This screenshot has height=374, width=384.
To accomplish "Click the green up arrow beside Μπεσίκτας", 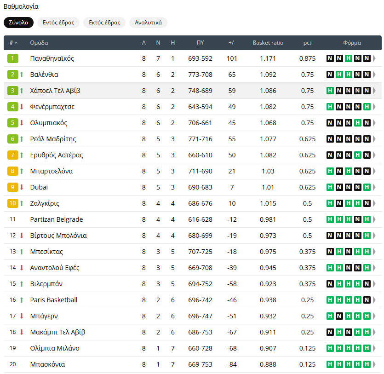I will tap(22, 252).
